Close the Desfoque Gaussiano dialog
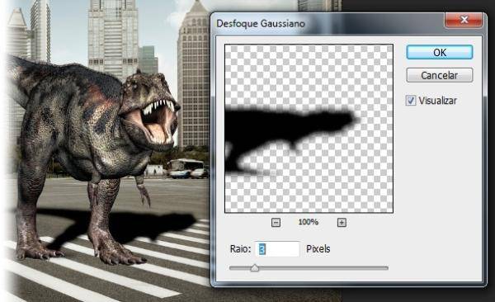This screenshot has height=302, width=495. tap(464, 21)
